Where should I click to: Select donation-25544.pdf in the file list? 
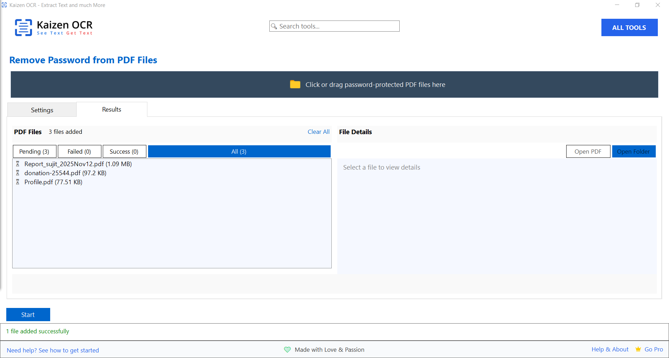tap(65, 173)
